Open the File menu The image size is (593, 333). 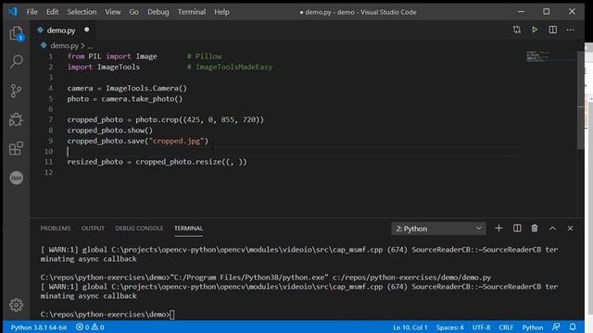click(x=32, y=12)
